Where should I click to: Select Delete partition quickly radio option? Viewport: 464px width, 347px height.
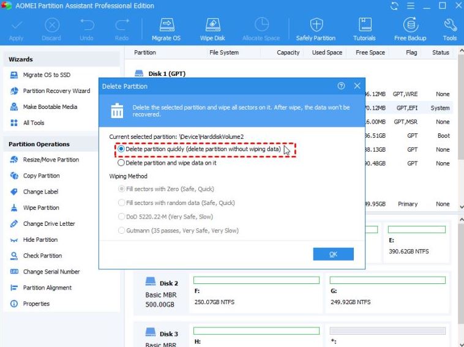pos(121,149)
